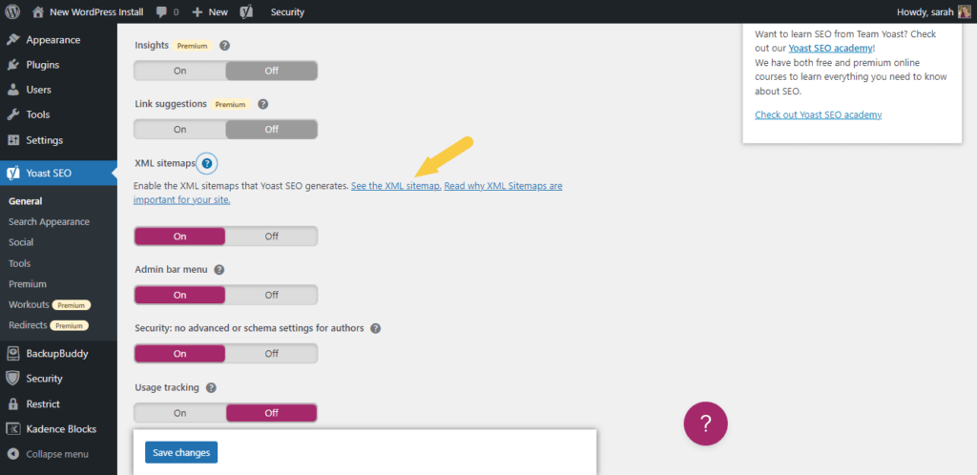
Task: Open the comments bubble icon in admin bar
Action: click(x=162, y=11)
